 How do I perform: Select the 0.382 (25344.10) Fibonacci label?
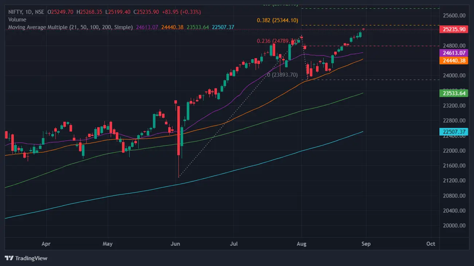pos(277,20)
